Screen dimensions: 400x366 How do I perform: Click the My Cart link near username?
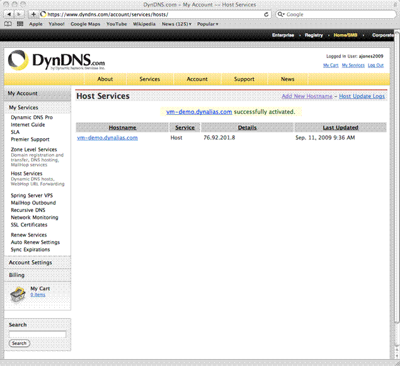(x=331, y=65)
